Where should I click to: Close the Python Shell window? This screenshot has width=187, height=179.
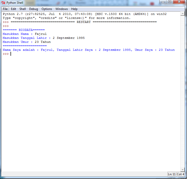point(179,2)
